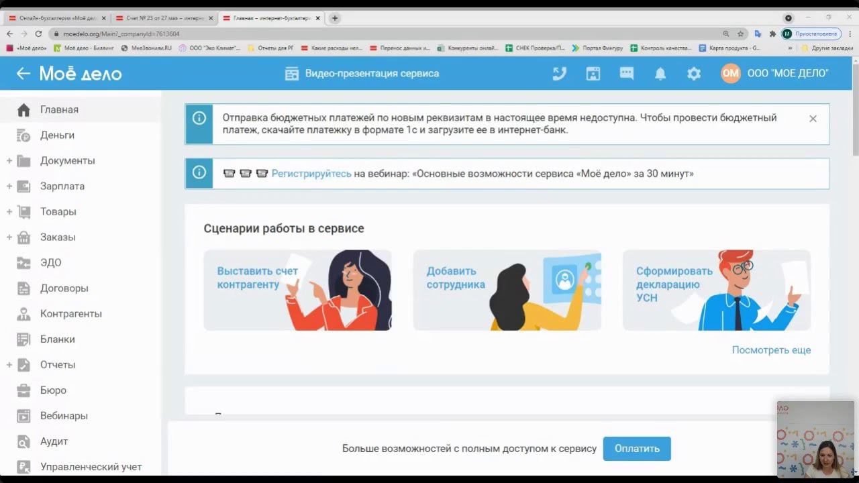Viewport: 859px width, 483px height.
Task: Click the Контрагенты people icon
Action: (x=23, y=314)
